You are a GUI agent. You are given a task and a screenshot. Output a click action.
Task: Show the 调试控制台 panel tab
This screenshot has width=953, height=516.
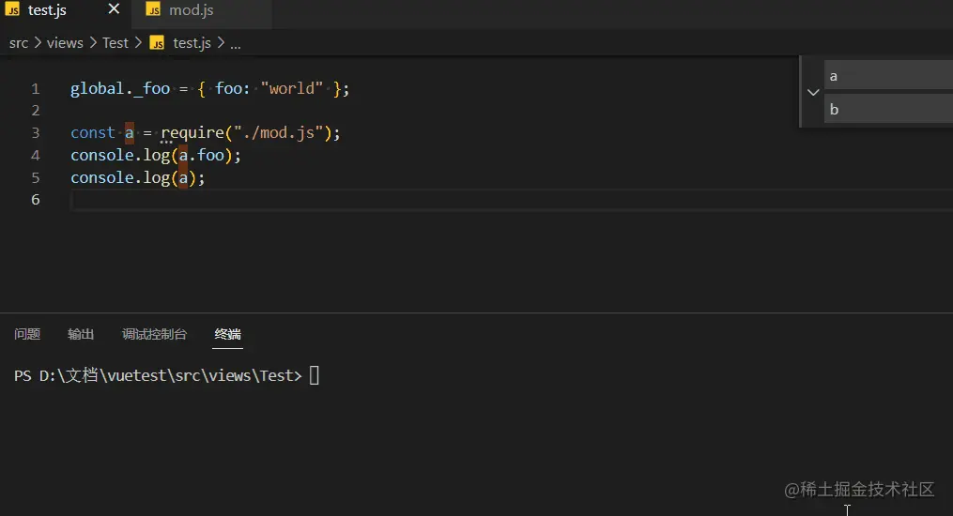pyautogui.click(x=154, y=334)
